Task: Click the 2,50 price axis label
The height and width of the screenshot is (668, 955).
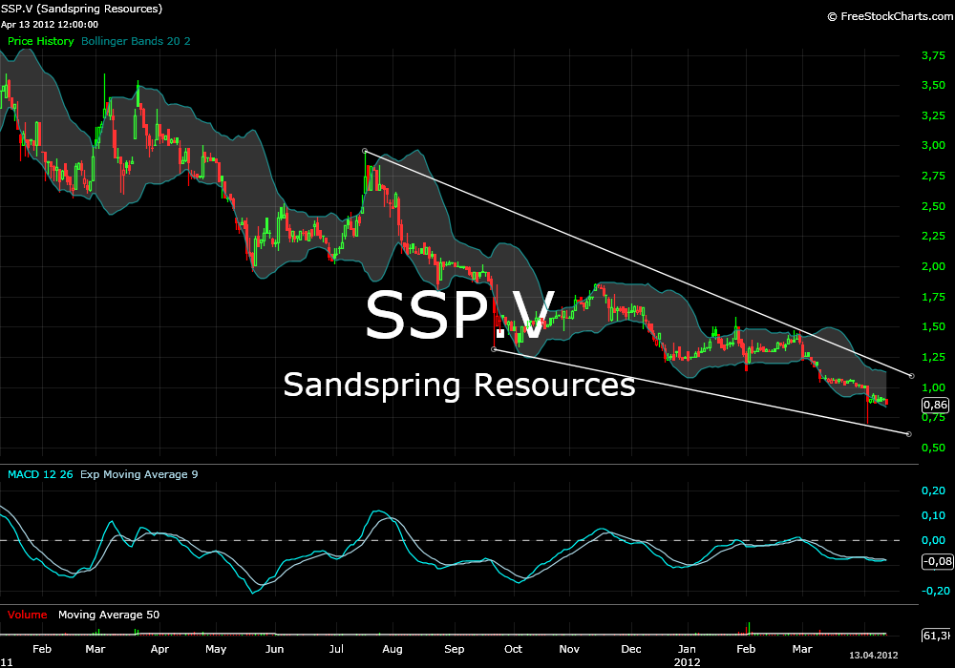Action: tap(934, 207)
